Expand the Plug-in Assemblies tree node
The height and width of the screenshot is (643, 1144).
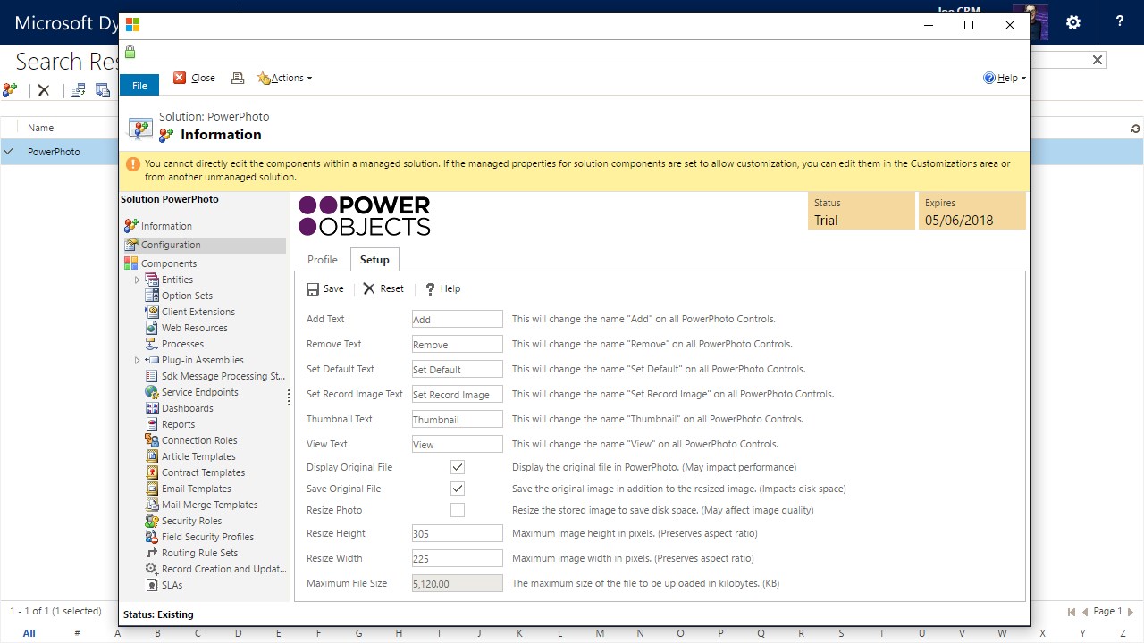click(x=138, y=360)
